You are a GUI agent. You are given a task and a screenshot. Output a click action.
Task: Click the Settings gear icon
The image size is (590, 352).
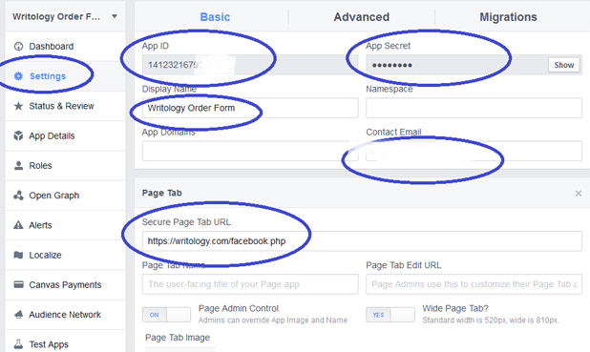18,76
